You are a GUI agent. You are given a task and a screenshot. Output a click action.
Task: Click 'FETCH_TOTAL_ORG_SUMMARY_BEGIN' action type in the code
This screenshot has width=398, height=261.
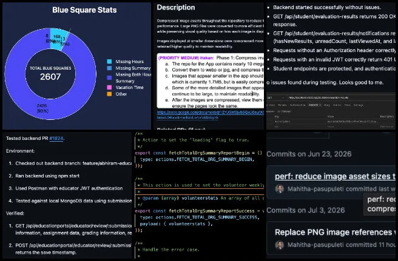(x=214, y=159)
